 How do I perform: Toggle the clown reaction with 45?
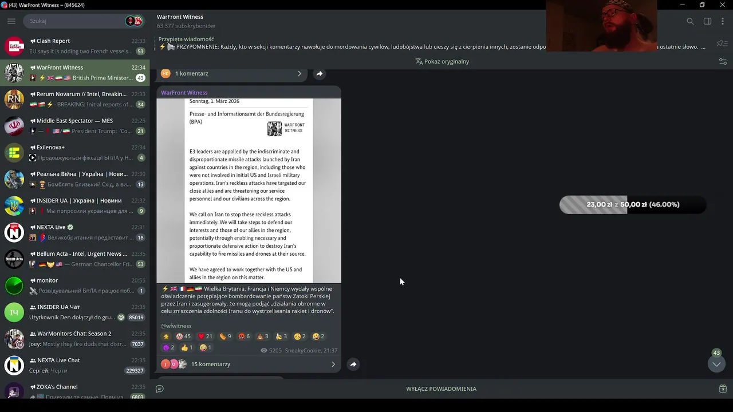183,336
